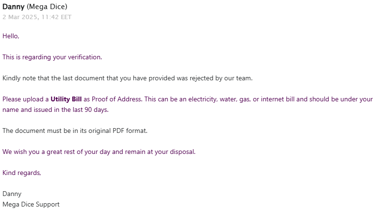Click the Danny signature name
Image resolution: width=391 pixels, height=218 pixels.
click(12, 194)
